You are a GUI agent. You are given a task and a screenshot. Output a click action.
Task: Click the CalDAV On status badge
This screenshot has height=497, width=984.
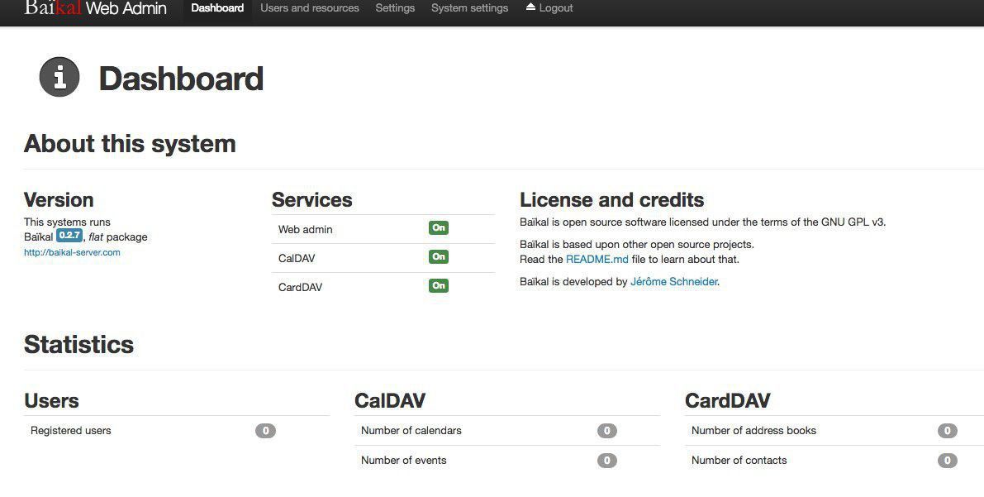(x=439, y=257)
